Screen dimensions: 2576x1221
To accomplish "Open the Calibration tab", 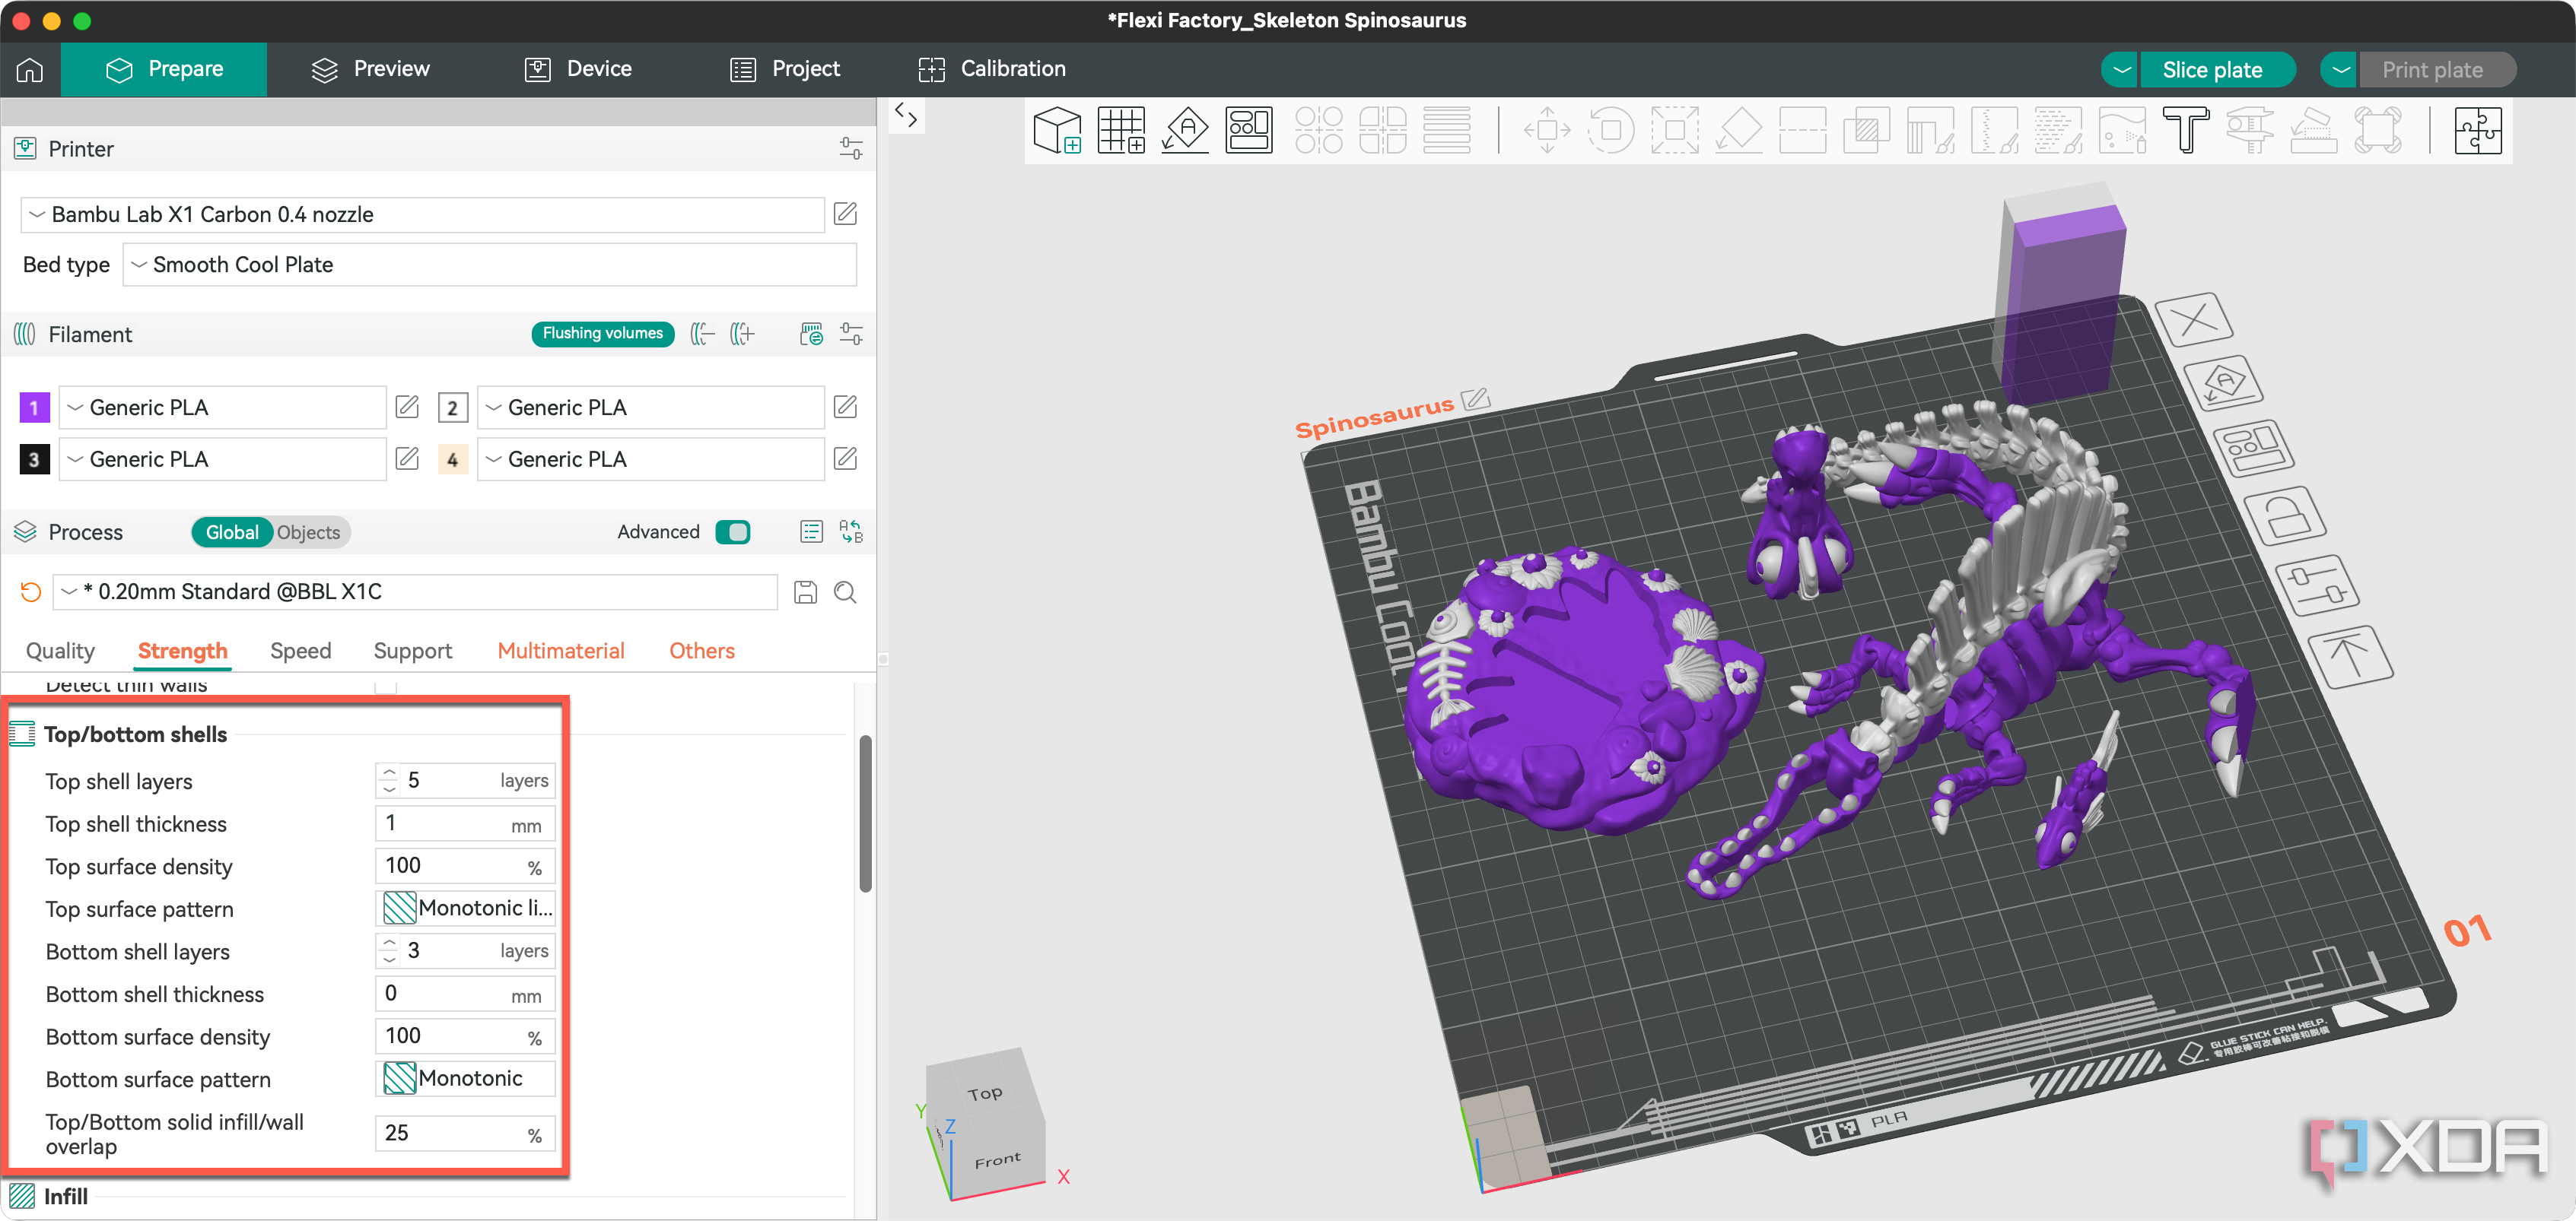I will coord(992,69).
